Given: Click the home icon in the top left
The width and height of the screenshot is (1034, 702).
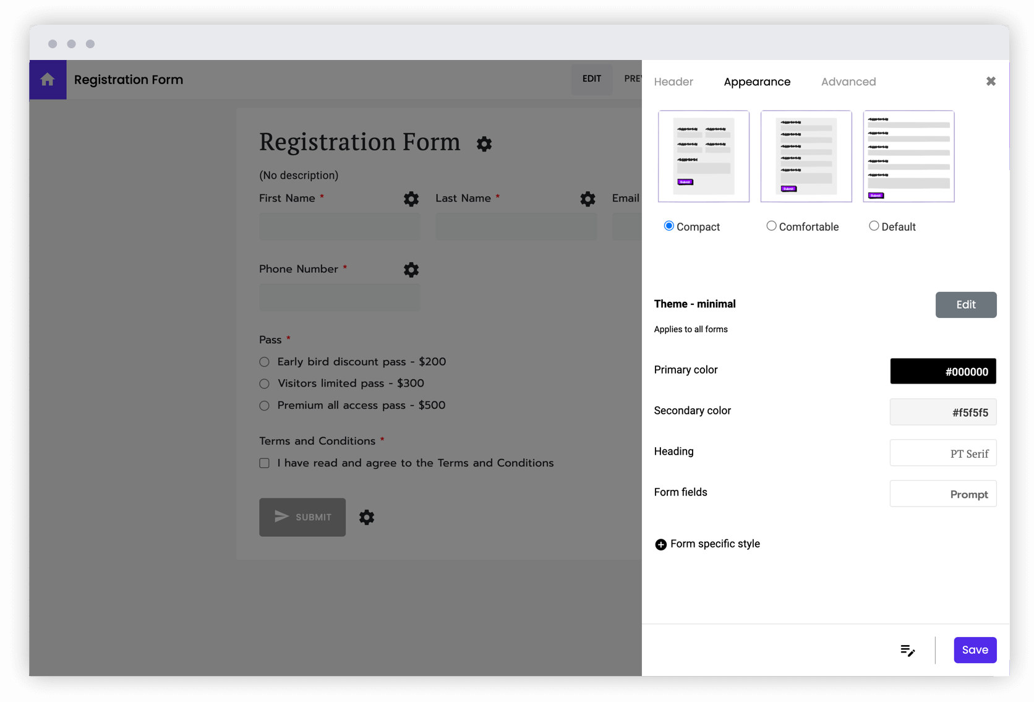Looking at the screenshot, I should pos(48,79).
